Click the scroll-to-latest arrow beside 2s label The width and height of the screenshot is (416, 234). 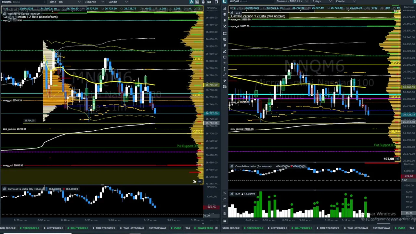point(200,181)
